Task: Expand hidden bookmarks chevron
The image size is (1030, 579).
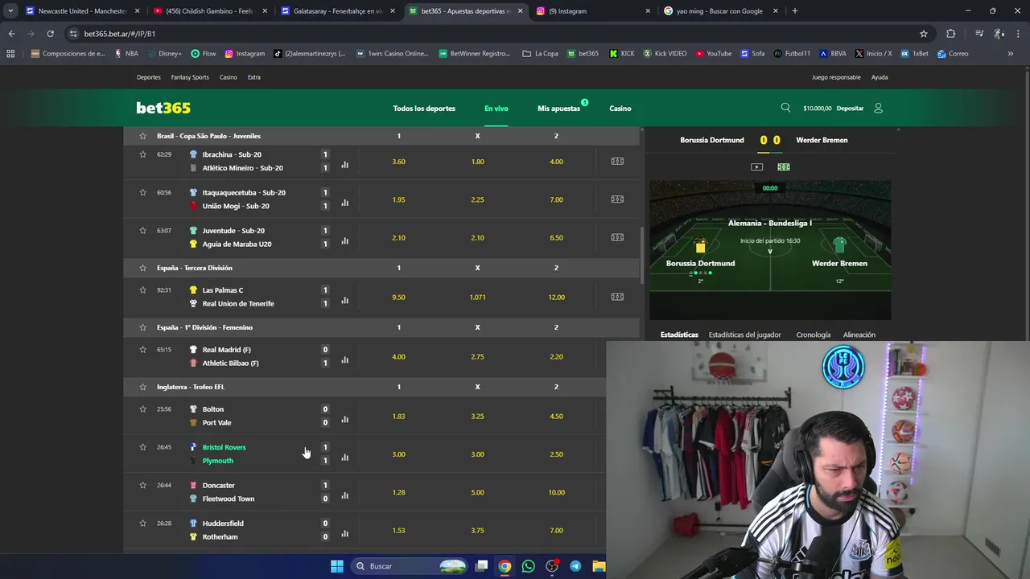Action: (x=1010, y=53)
